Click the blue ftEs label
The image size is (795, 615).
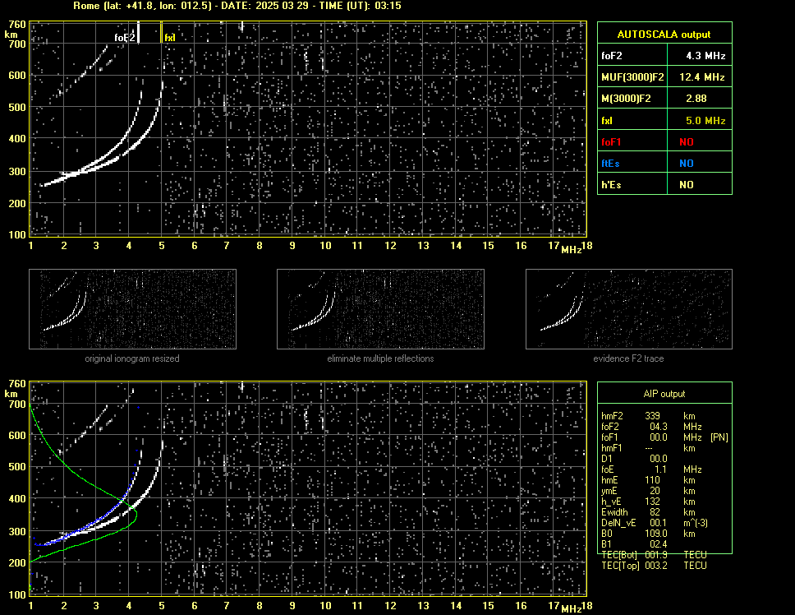(610, 164)
